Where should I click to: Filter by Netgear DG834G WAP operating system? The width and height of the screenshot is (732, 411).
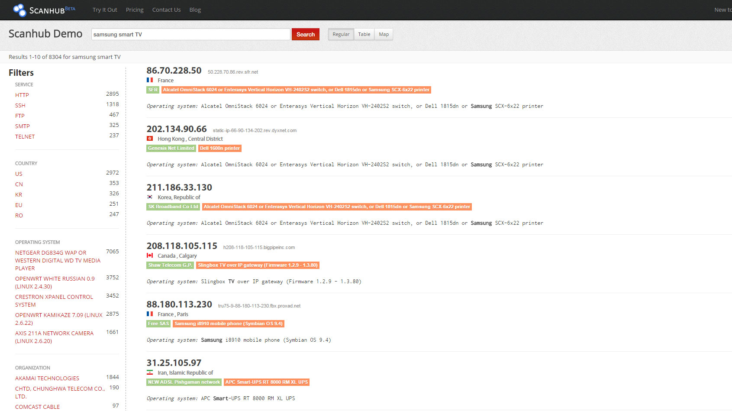coord(58,260)
